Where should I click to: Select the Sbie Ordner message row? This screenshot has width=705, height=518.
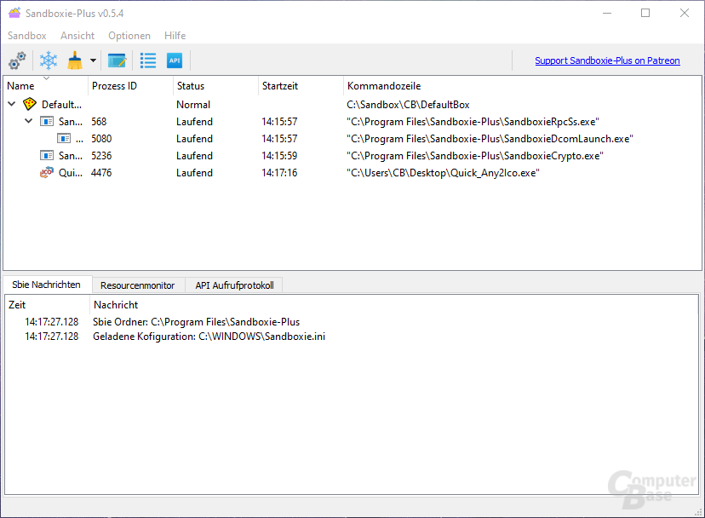[351, 322]
